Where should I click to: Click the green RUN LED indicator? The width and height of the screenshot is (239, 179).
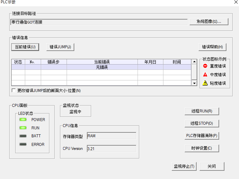[x=23, y=128]
